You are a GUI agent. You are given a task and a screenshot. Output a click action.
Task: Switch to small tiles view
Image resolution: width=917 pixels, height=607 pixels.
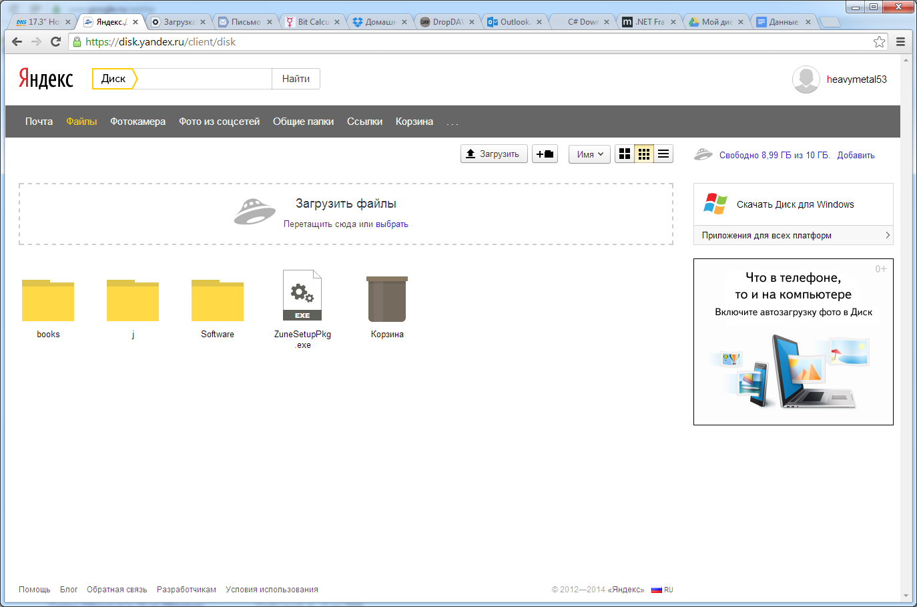click(644, 154)
